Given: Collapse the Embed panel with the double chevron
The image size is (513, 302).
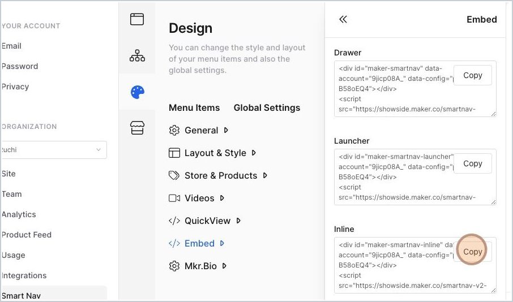Looking at the screenshot, I should tap(343, 20).
